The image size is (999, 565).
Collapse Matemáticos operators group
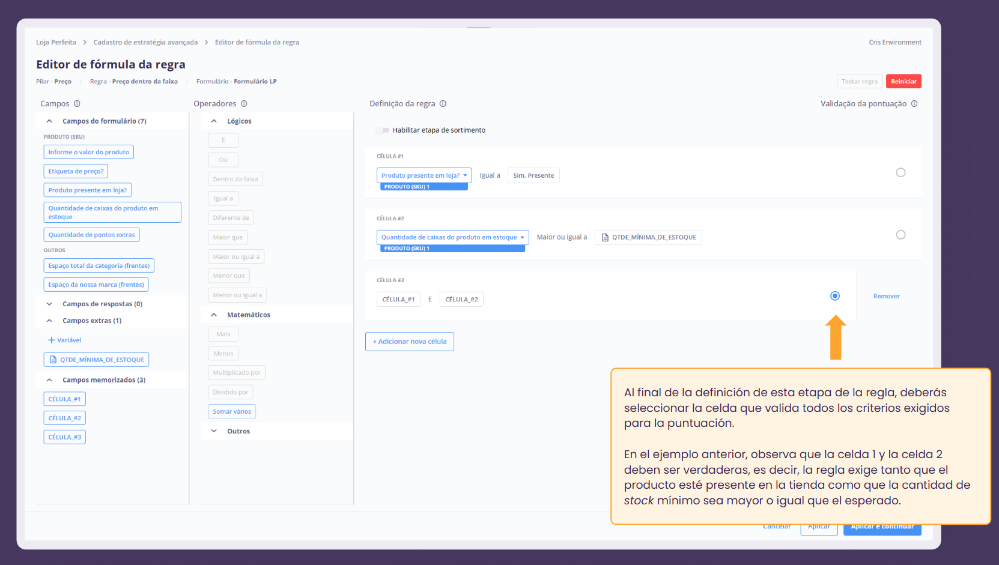[214, 315]
